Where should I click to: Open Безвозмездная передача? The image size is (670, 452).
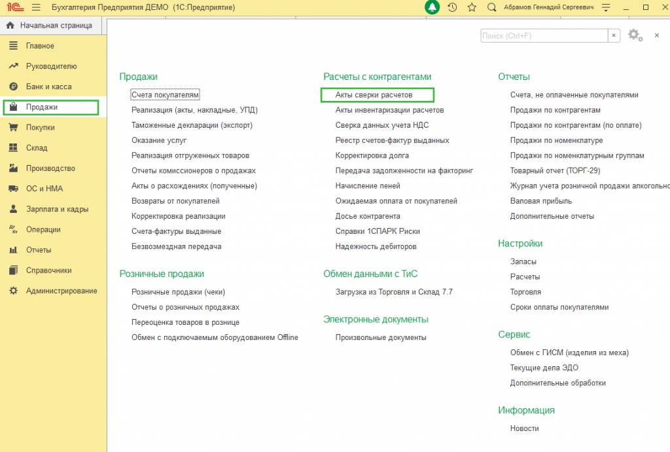pyautogui.click(x=177, y=246)
